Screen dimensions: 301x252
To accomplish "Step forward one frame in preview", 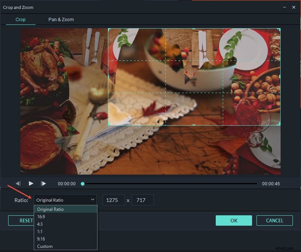I will pyautogui.click(x=43, y=183).
